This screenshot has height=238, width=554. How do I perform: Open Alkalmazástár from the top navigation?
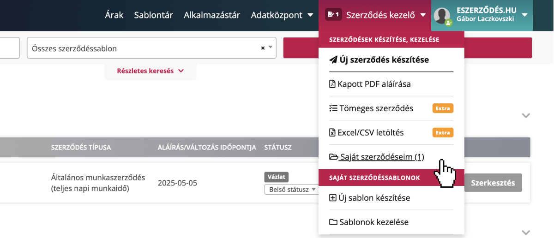pyautogui.click(x=212, y=15)
